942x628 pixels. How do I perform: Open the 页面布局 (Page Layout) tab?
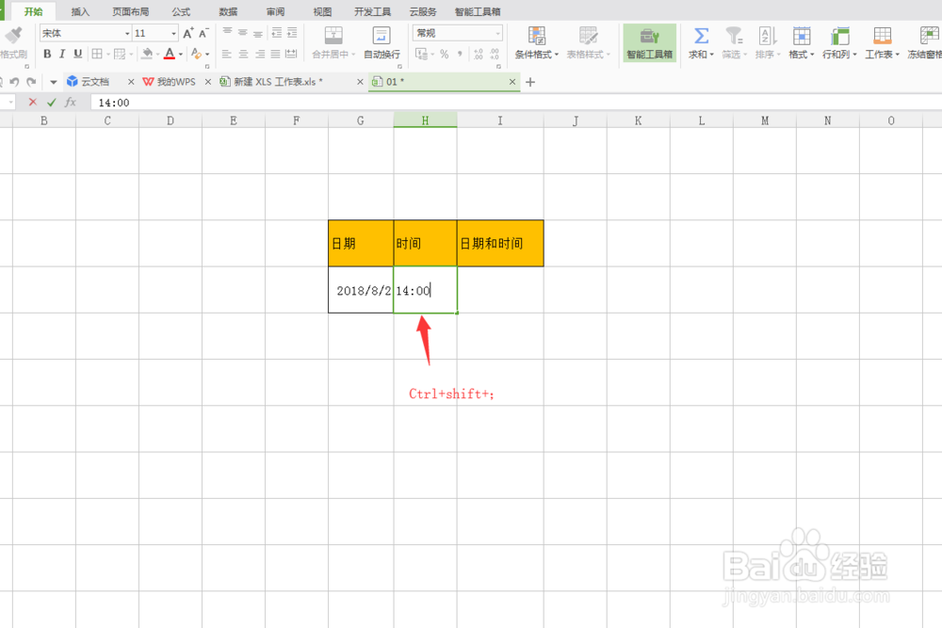pos(130,11)
